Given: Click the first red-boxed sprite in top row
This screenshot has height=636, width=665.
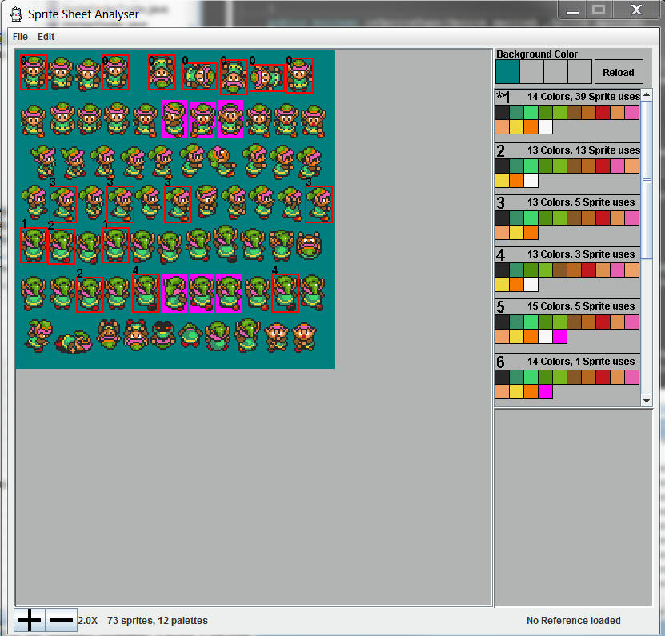Looking at the screenshot, I should [x=34, y=73].
